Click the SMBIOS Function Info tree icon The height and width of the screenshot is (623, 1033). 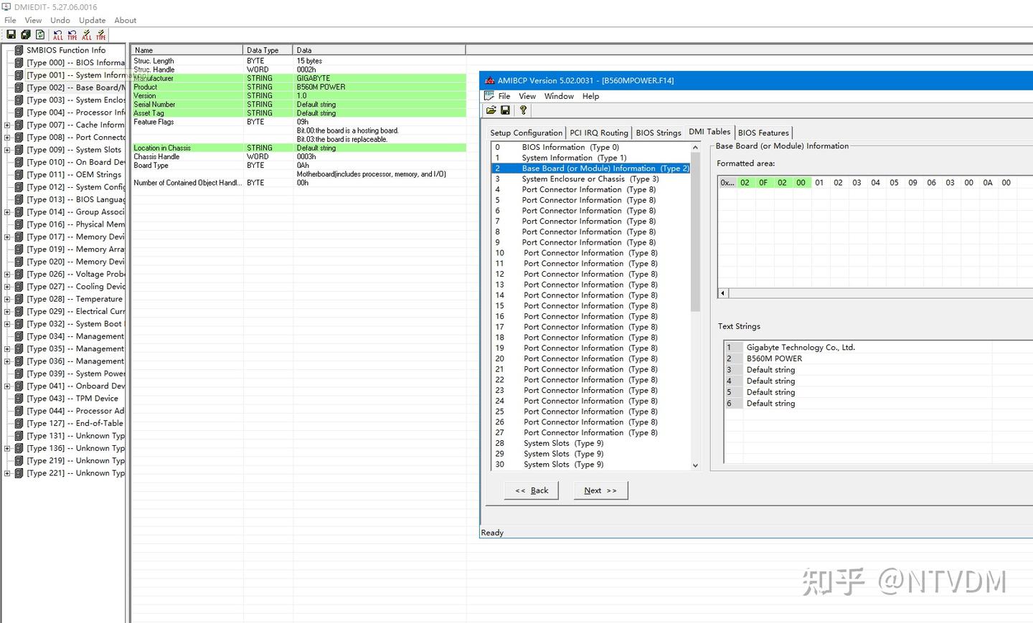point(19,50)
